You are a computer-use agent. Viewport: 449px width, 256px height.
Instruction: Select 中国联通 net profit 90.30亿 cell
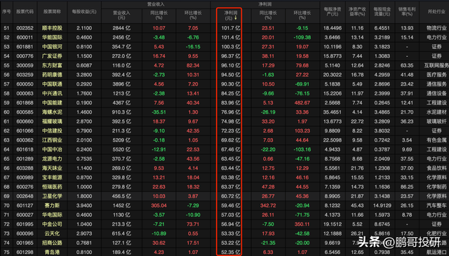(230, 84)
